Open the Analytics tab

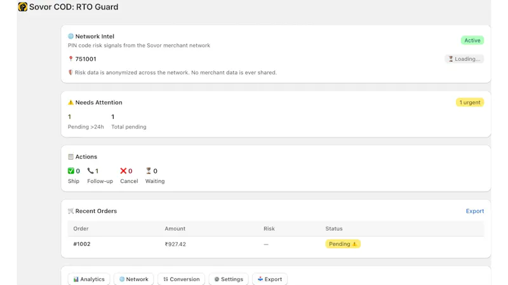coord(89,279)
